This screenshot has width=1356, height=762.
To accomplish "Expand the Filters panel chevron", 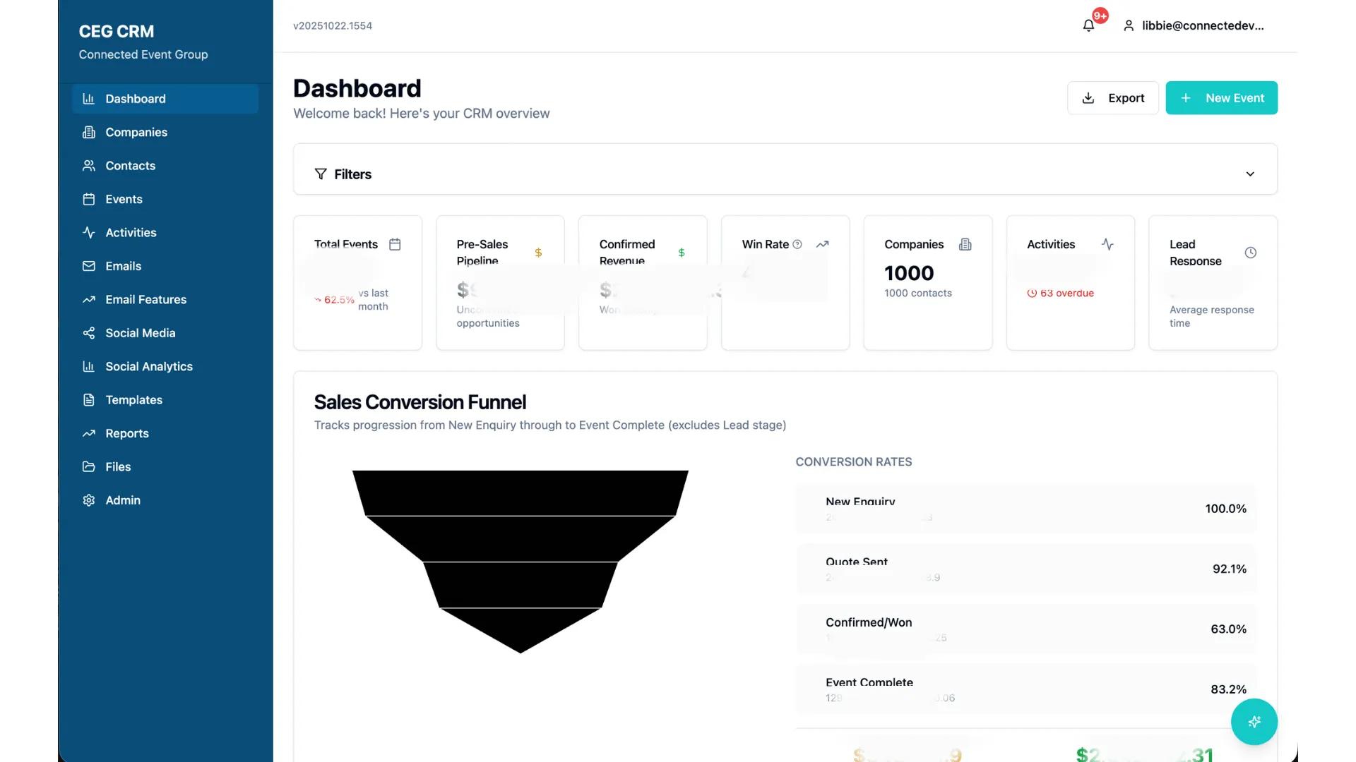I will [1250, 174].
